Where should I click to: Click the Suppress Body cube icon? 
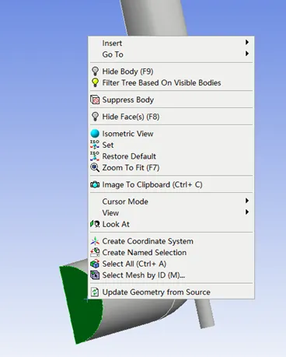[x=95, y=100]
